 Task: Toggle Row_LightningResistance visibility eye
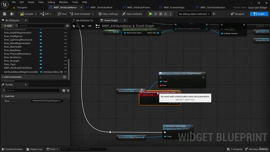coord(65,40)
